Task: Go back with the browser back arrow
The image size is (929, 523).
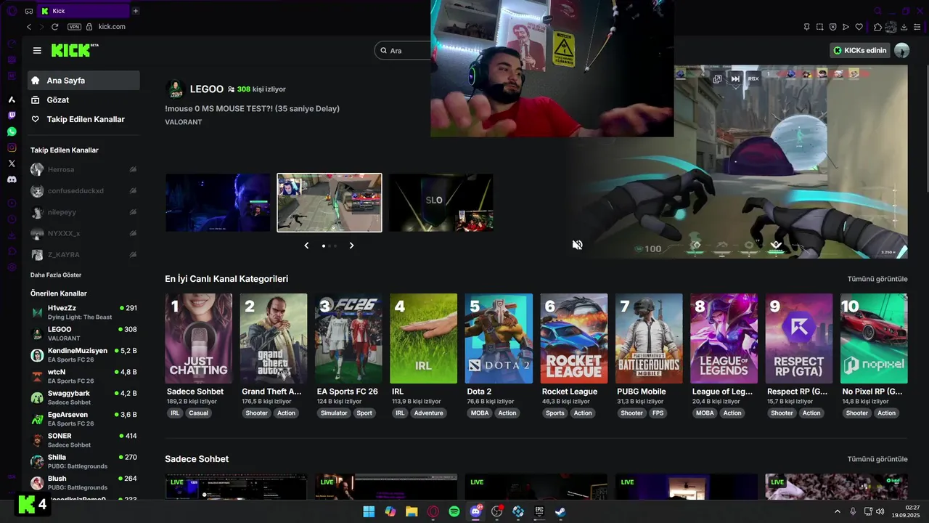Action: 29,27
